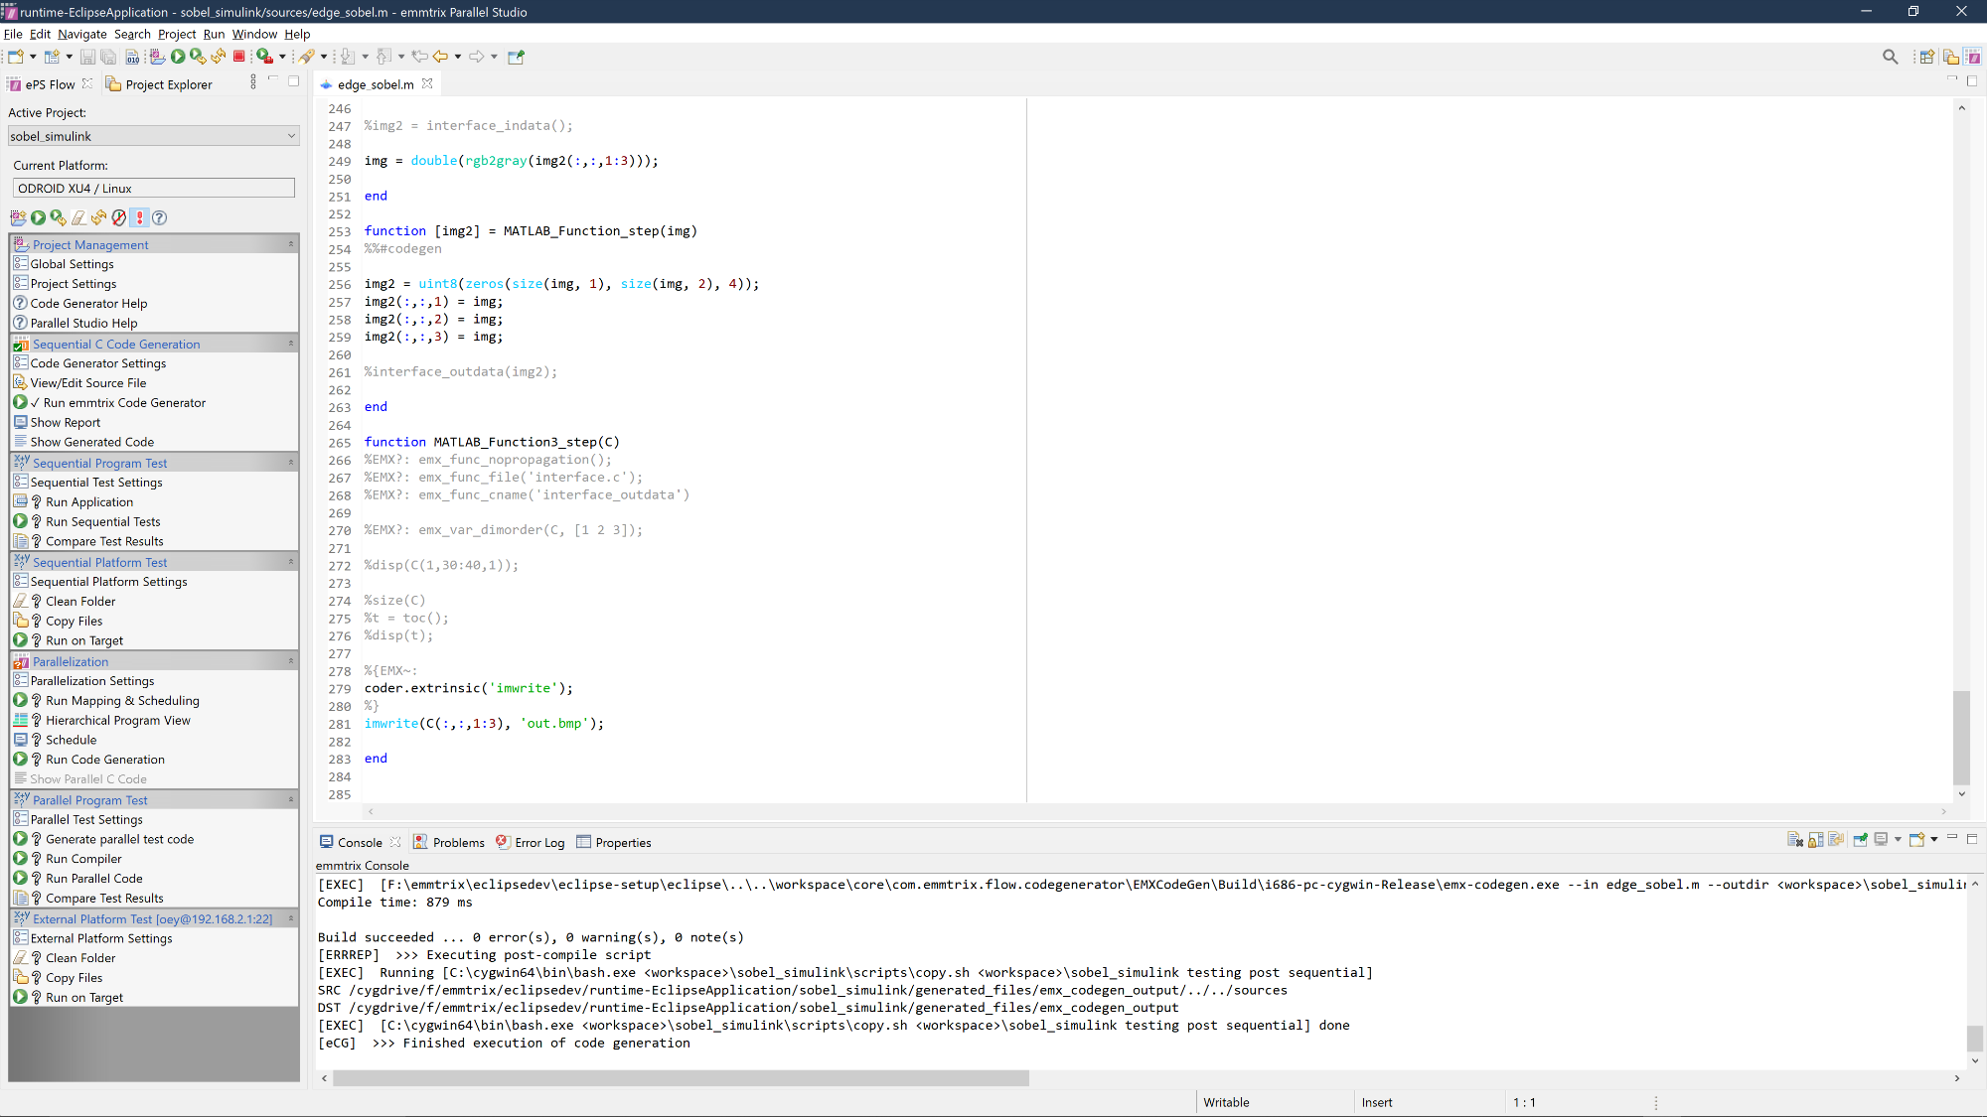Click the console horizontal scrollbar thumb

(681, 1078)
